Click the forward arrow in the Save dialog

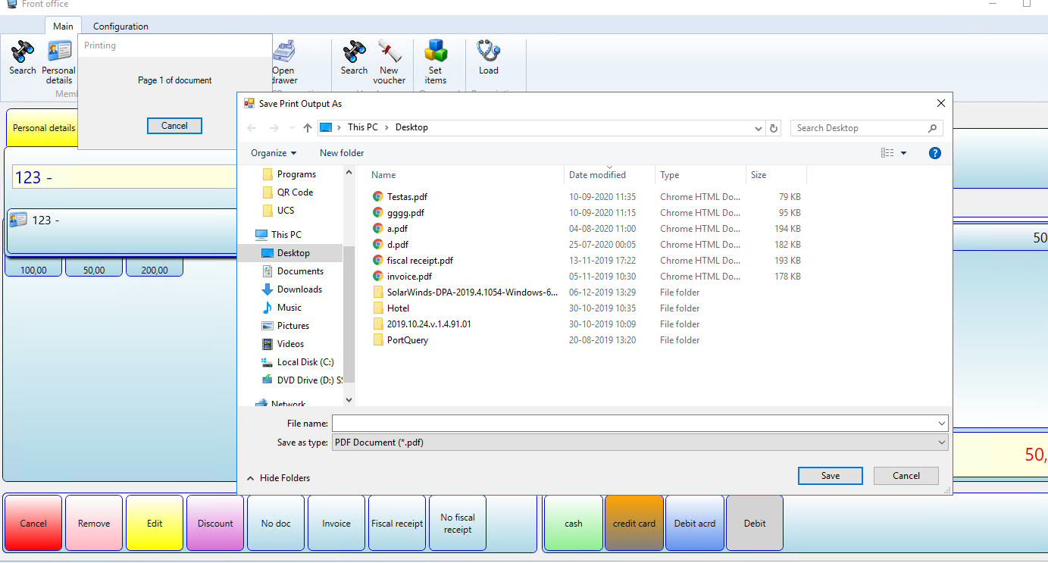tap(274, 128)
